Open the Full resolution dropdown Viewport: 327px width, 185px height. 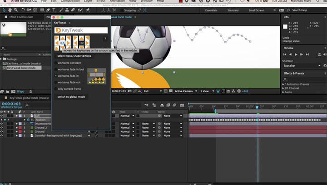153,91
